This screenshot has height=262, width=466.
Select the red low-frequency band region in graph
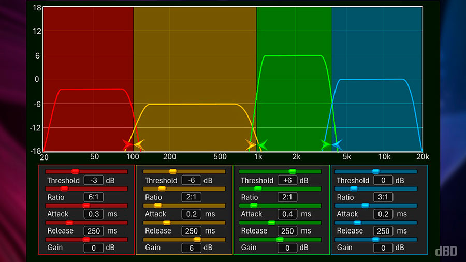coord(89,79)
